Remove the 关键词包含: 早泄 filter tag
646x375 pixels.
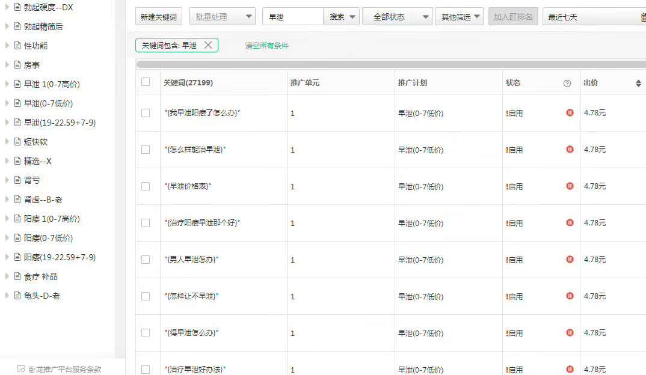pos(208,45)
